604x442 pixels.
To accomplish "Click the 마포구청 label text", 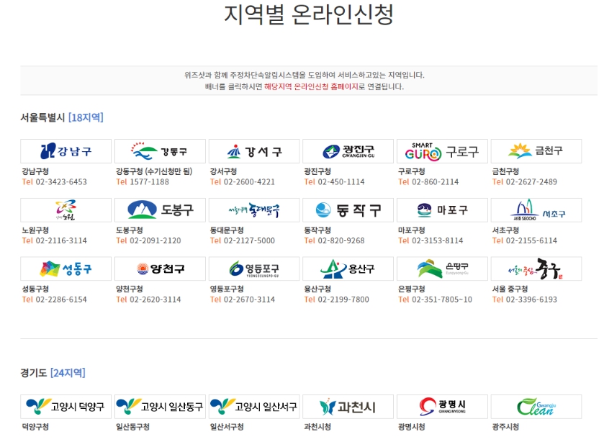I will pos(411,230).
